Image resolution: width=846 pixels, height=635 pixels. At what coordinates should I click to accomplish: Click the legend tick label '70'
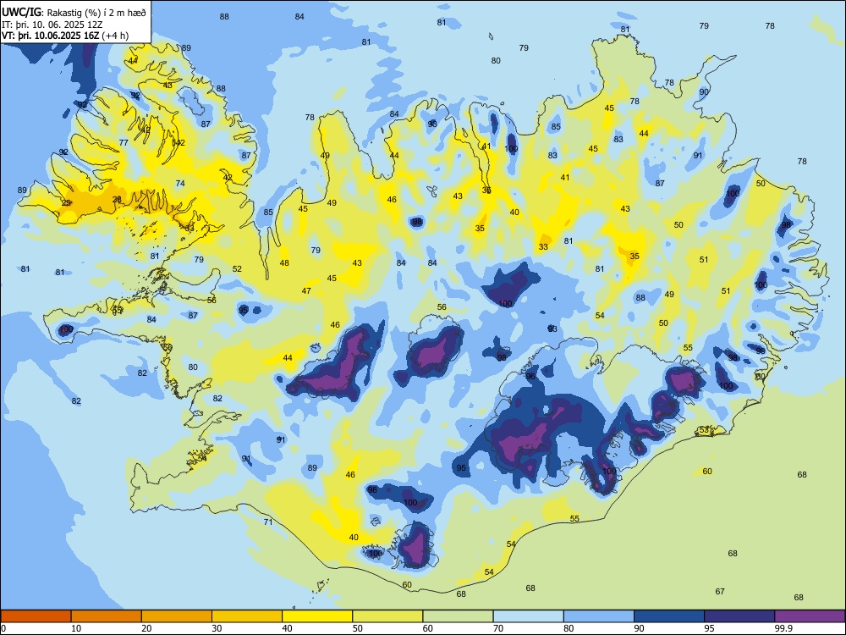tap(498, 628)
